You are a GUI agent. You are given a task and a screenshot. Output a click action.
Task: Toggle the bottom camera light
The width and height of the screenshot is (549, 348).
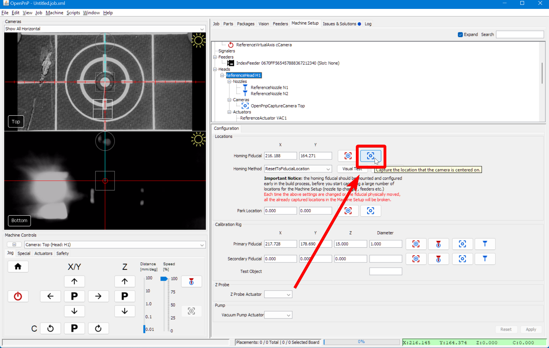pos(198,139)
